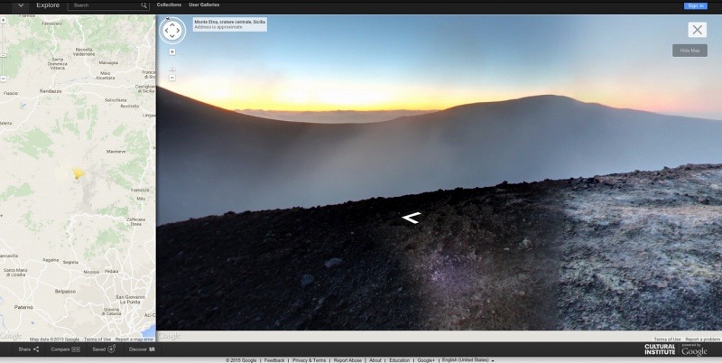Close the Street View with X
This screenshot has width=722, height=363.
697,30
